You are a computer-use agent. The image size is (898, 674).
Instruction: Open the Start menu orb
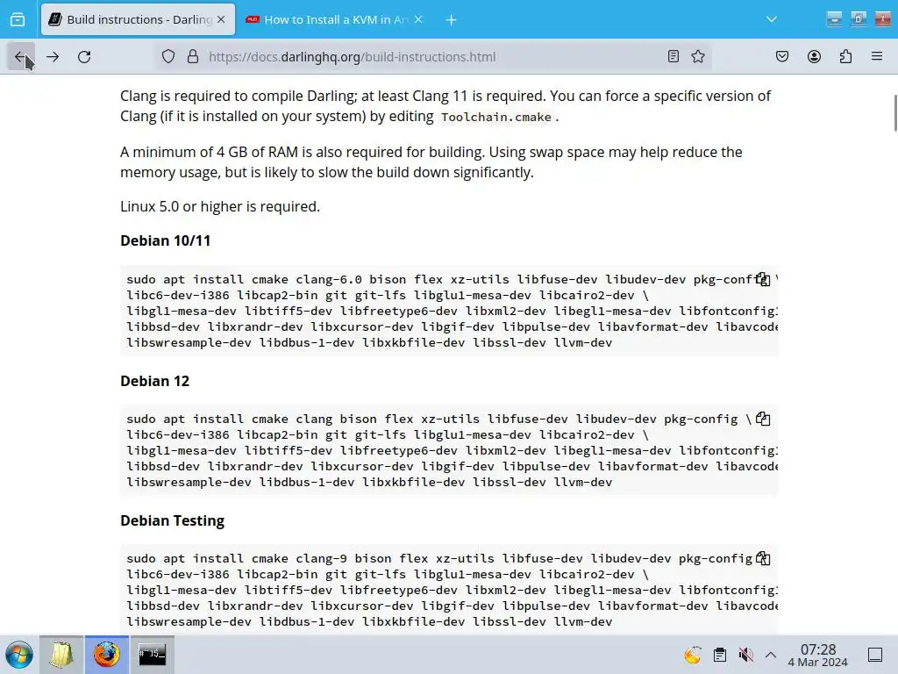(19, 655)
